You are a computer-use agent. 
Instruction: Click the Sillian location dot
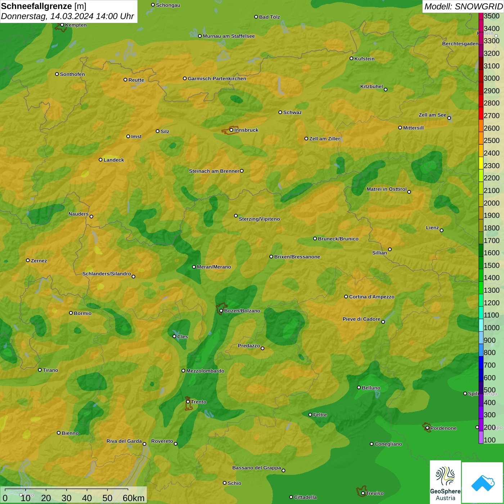tap(390, 249)
